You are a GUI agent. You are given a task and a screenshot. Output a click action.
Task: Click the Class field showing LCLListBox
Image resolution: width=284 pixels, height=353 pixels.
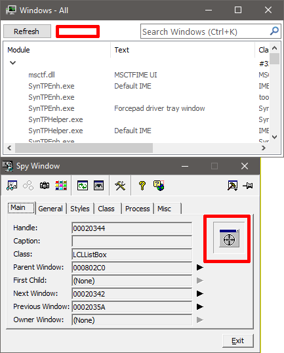(132, 255)
